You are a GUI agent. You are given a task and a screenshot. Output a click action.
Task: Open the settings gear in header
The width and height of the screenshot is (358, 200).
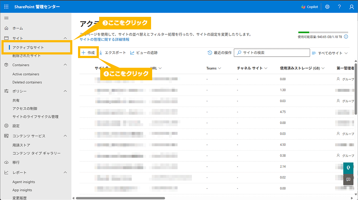[x=327, y=7]
